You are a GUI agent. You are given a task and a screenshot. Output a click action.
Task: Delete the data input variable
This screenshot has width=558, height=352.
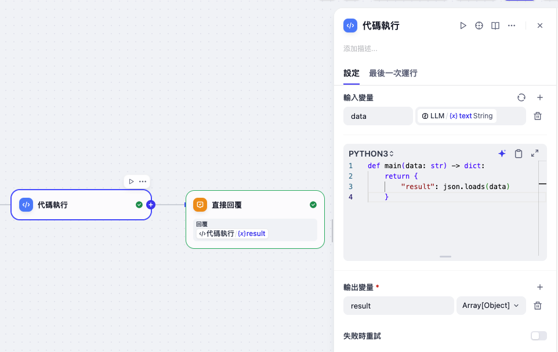(x=538, y=116)
